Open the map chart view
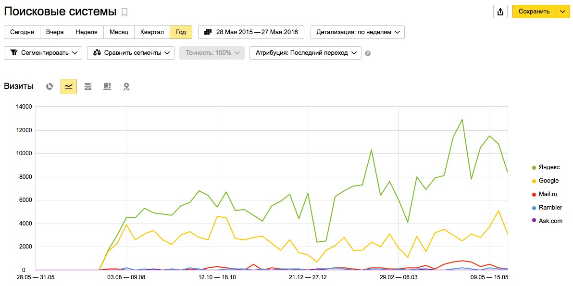Image resolution: width=573 pixels, height=286 pixels. click(x=126, y=87)
